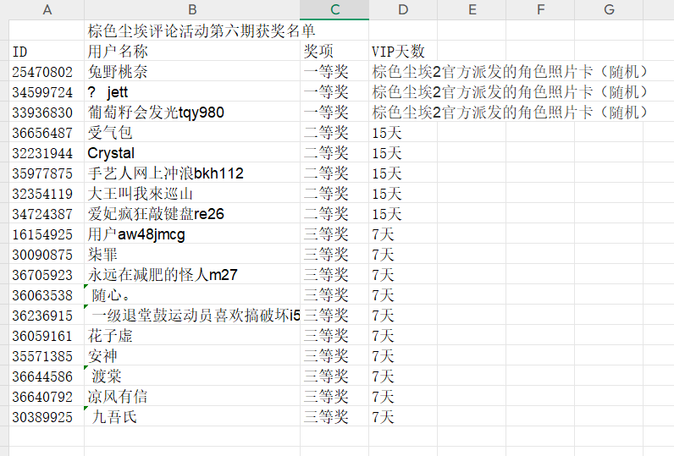Select column D header
The width and height of the screenshot is (674, 456).
click(403, 9)
